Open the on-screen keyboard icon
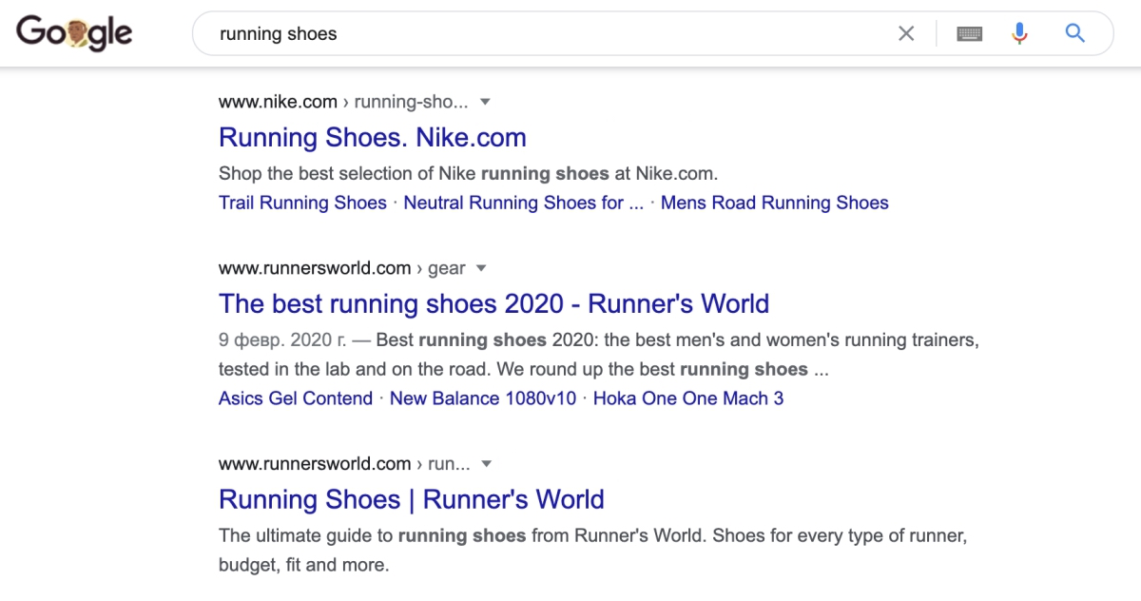This screenshot has height=601, width=1141. [969, 32]
